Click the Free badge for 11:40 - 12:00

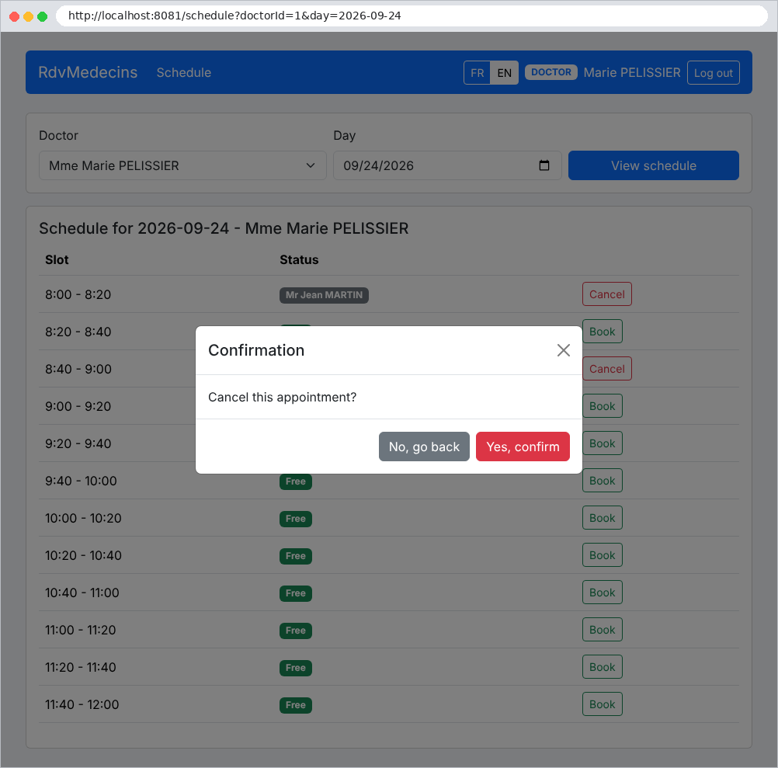[295, 705]
